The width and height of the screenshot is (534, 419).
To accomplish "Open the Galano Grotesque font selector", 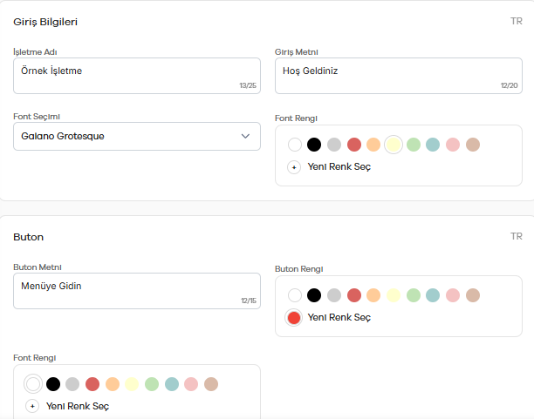I will click(137, 137).
